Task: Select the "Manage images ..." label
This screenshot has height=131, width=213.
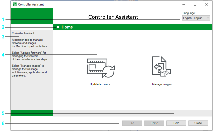Action: tap(163, 84)
